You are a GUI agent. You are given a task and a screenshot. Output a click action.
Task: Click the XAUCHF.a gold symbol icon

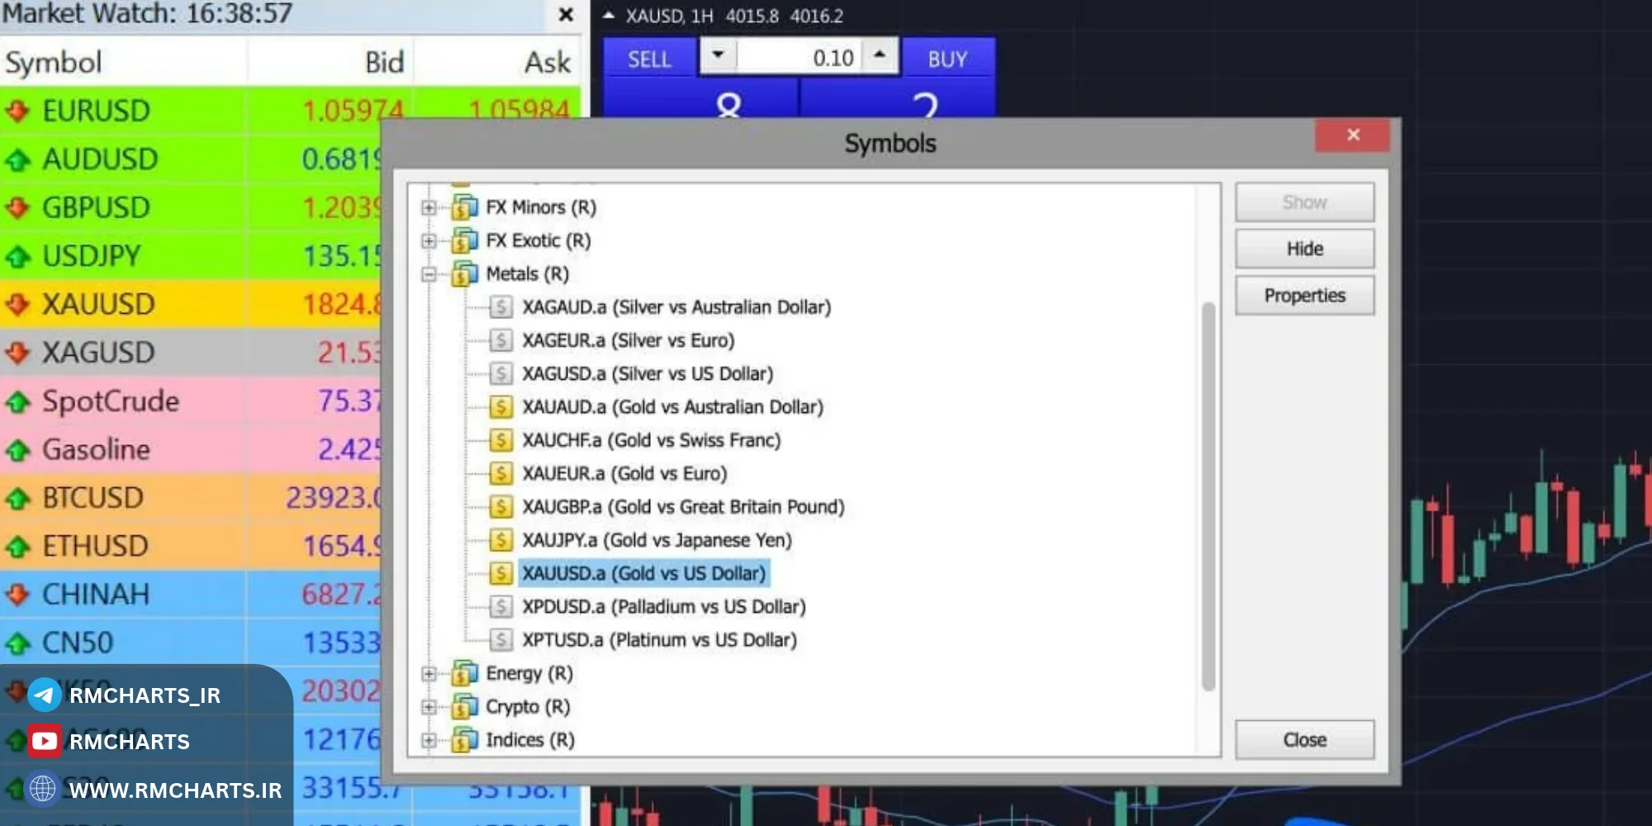tap(501, 440)
